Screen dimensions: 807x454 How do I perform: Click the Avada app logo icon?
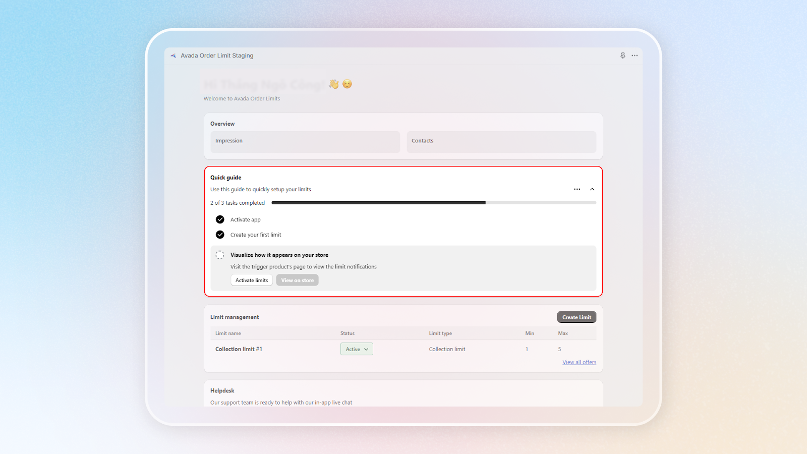point(173,56)
